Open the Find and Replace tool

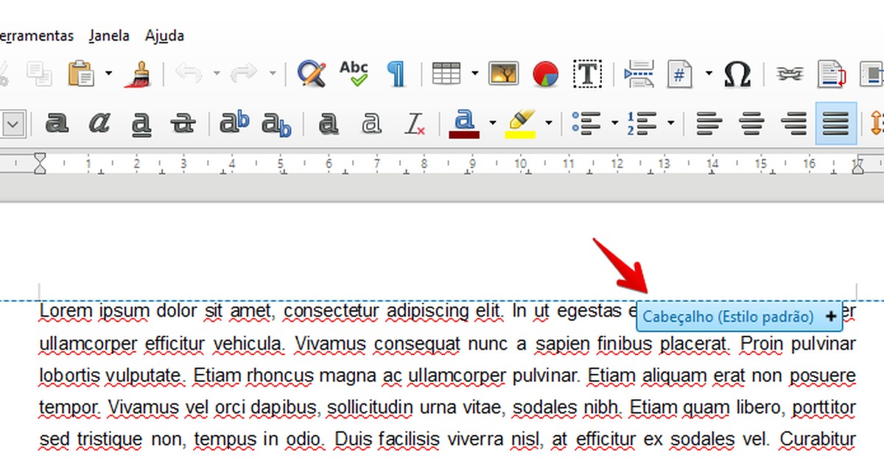[311, 74]
